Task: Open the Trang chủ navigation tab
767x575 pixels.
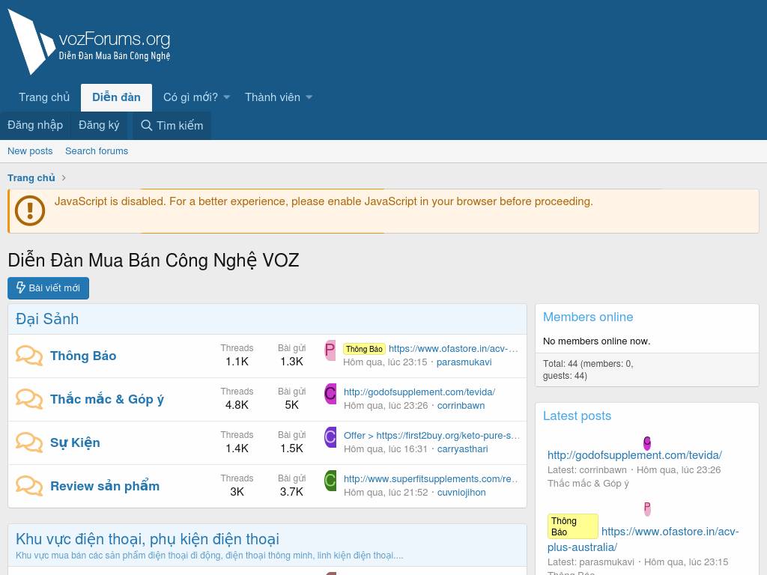Action: 44,97
